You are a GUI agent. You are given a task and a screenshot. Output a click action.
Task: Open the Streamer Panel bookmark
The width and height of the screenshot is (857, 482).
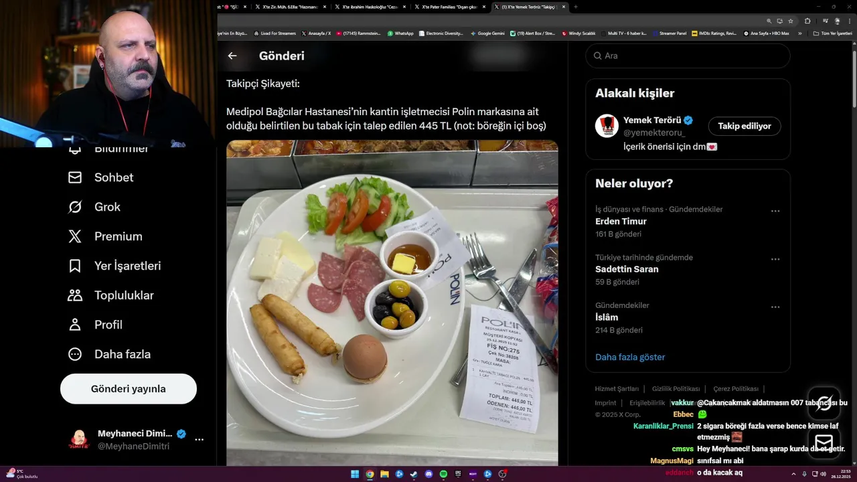(x=669, y=33)
